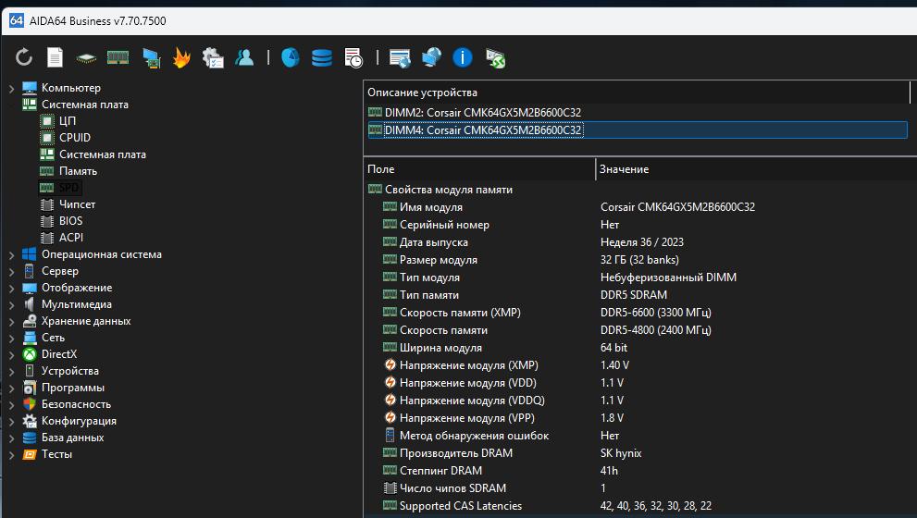Click the blue database stack toolbar icon
The image size is (917, 518).
click(x=322, y=57)
